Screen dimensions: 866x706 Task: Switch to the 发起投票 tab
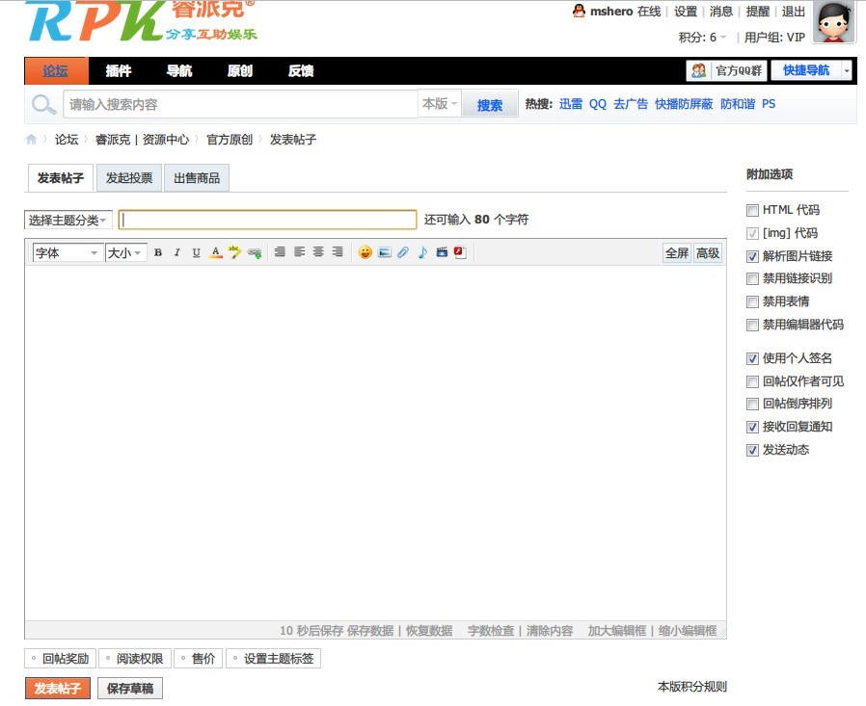pos(129,178)
